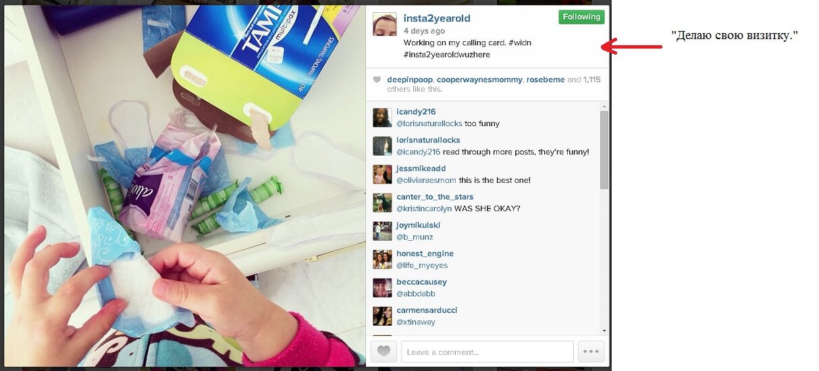Click joymikulski's commenter avatar
This screenshot has height=371, width=819.
(x=382, y=231)
